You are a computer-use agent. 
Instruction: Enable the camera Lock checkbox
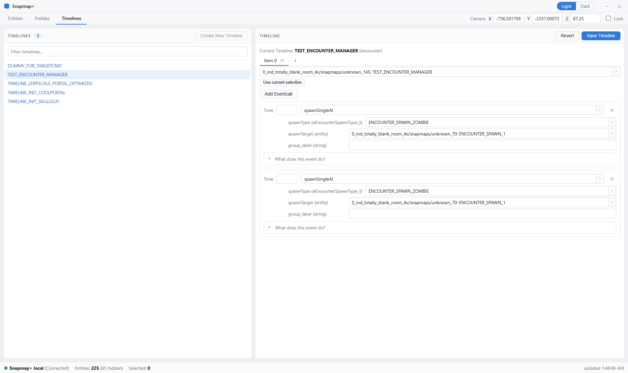(x=608, y=18)
